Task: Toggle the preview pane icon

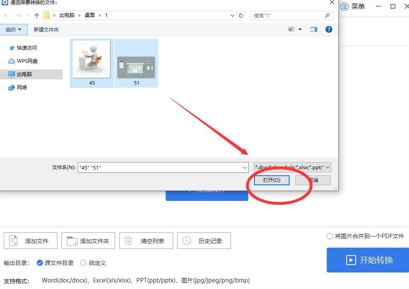Action: [314, 29]
